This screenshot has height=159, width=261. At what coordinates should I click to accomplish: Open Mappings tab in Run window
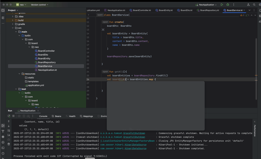coord(86,116)
